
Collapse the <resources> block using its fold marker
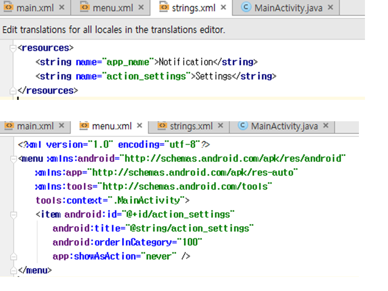pos(13,48)
